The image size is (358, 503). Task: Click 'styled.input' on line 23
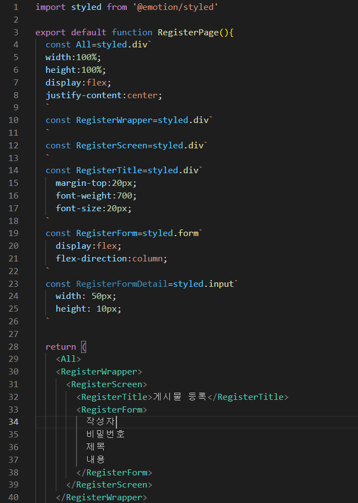[x=204, y=284]
